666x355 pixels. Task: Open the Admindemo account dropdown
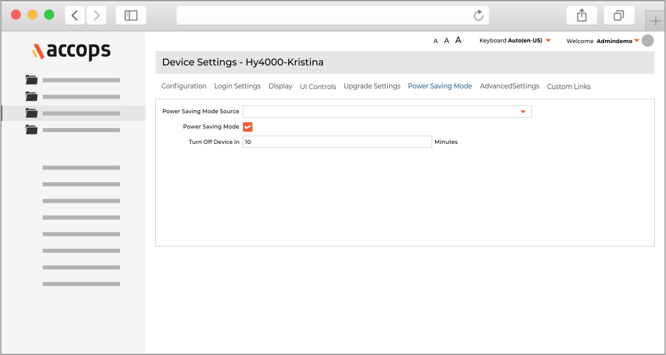[x=636, y=41]
